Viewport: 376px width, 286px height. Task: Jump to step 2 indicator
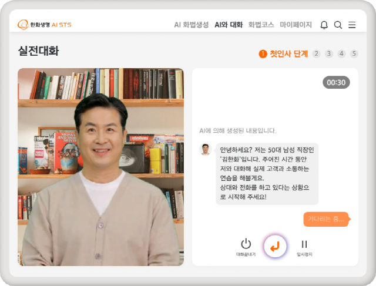pos(317,53)
